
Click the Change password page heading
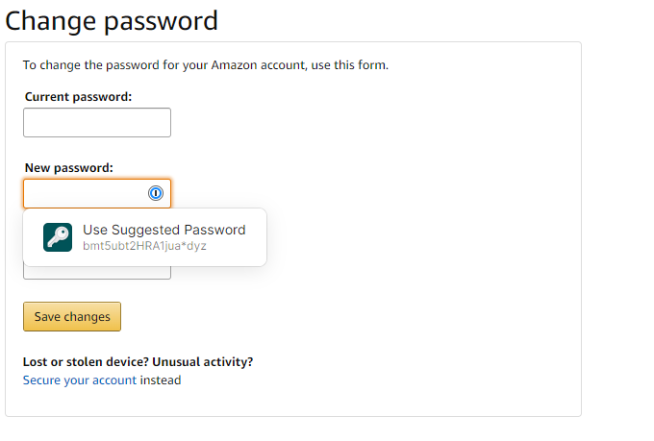pos(112,21)
